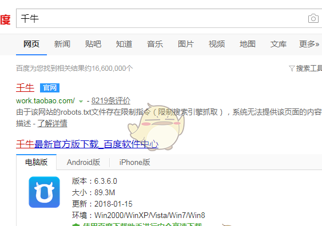This screenshot has height=226, width=322.
Task: Open the 更多» menu
Action: 309,44
